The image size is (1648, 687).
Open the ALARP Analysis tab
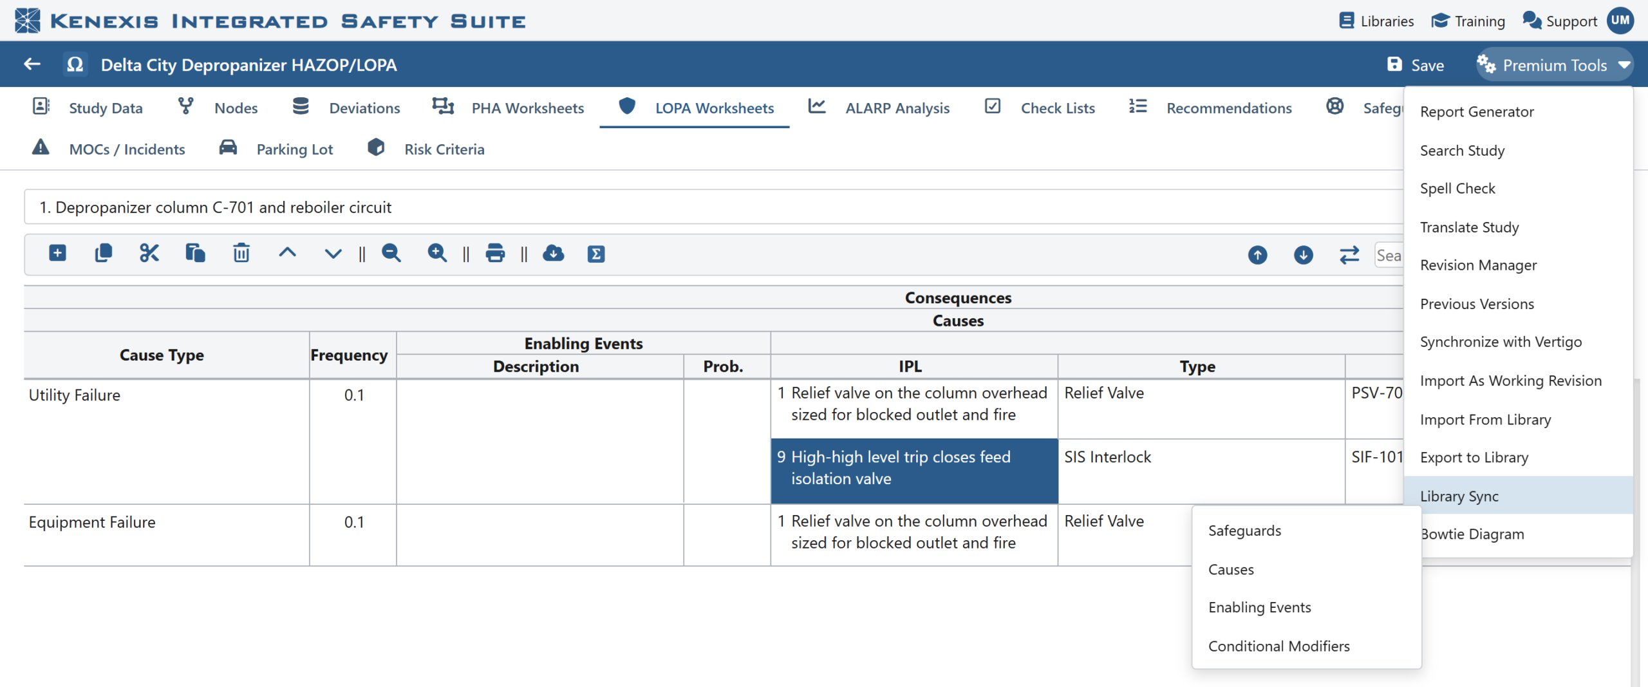pos(879,108)
